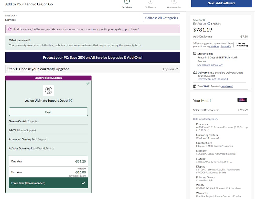Click the thumbs-up icon in the promo banner

(10, 29)
